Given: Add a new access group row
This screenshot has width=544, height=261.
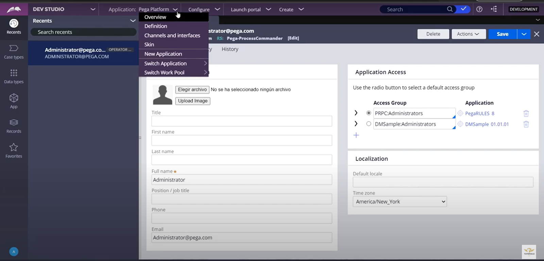Looking at the screenshot, I should [356, 135].
